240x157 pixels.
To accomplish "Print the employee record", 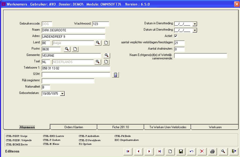I will [212, 151].
